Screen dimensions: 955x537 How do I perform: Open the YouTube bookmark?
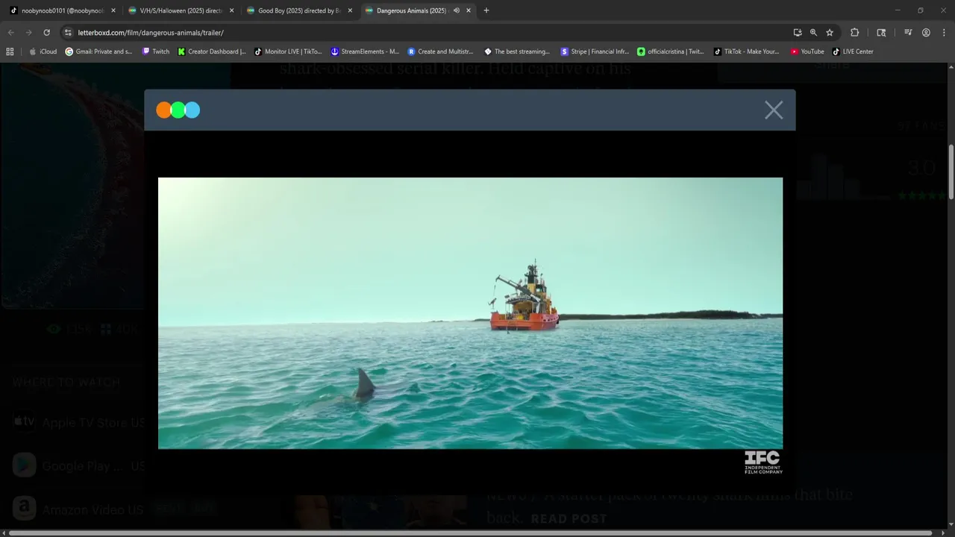point(807,51)
